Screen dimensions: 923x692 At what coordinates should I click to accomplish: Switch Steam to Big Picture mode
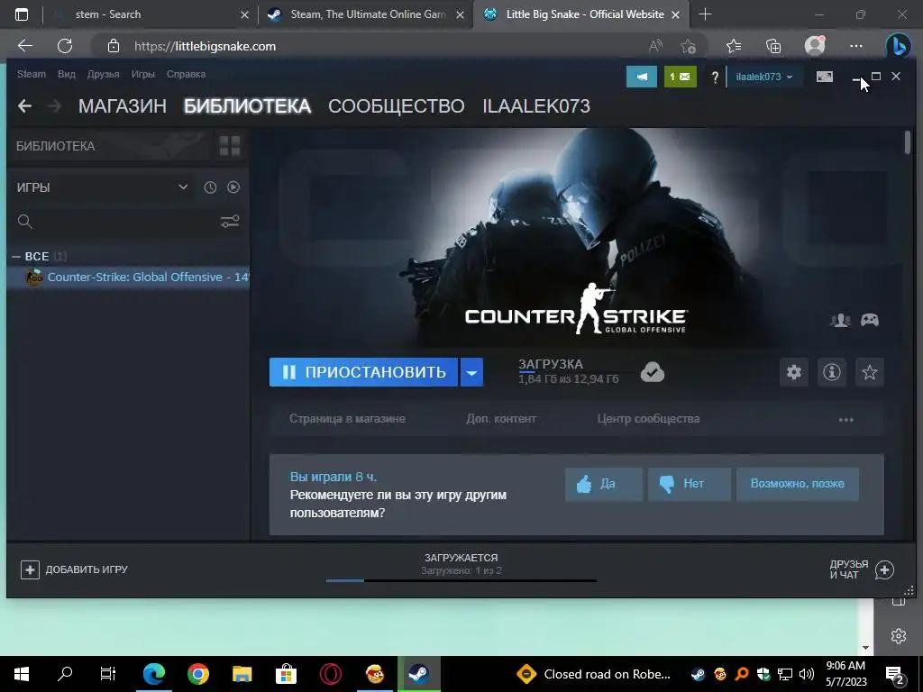coord(824,77)
